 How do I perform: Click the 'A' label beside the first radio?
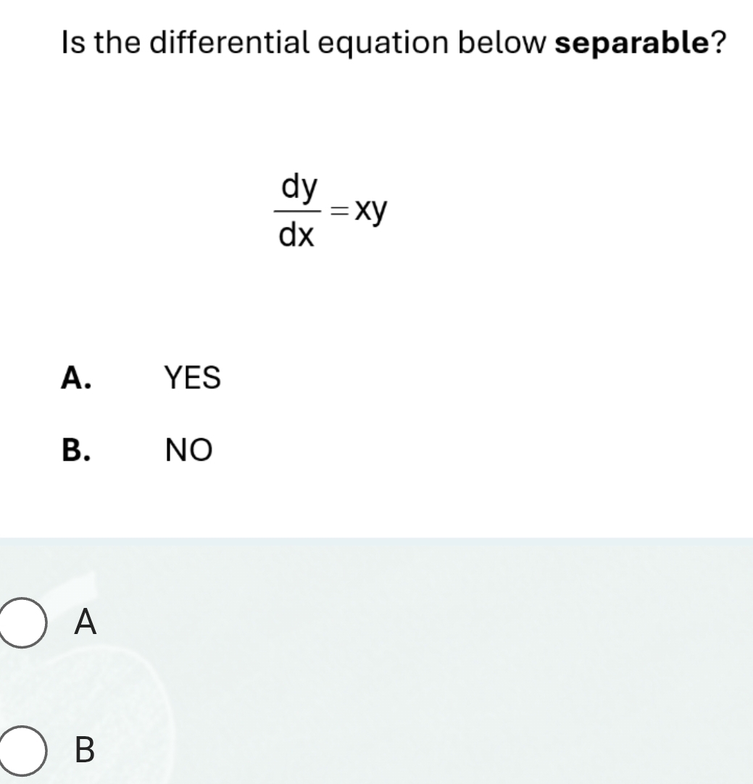(x=86, y=622)
